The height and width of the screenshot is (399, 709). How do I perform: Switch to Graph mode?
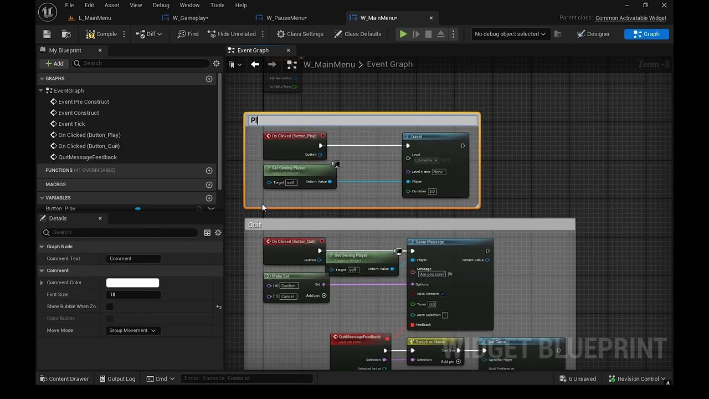coord(646,34)
